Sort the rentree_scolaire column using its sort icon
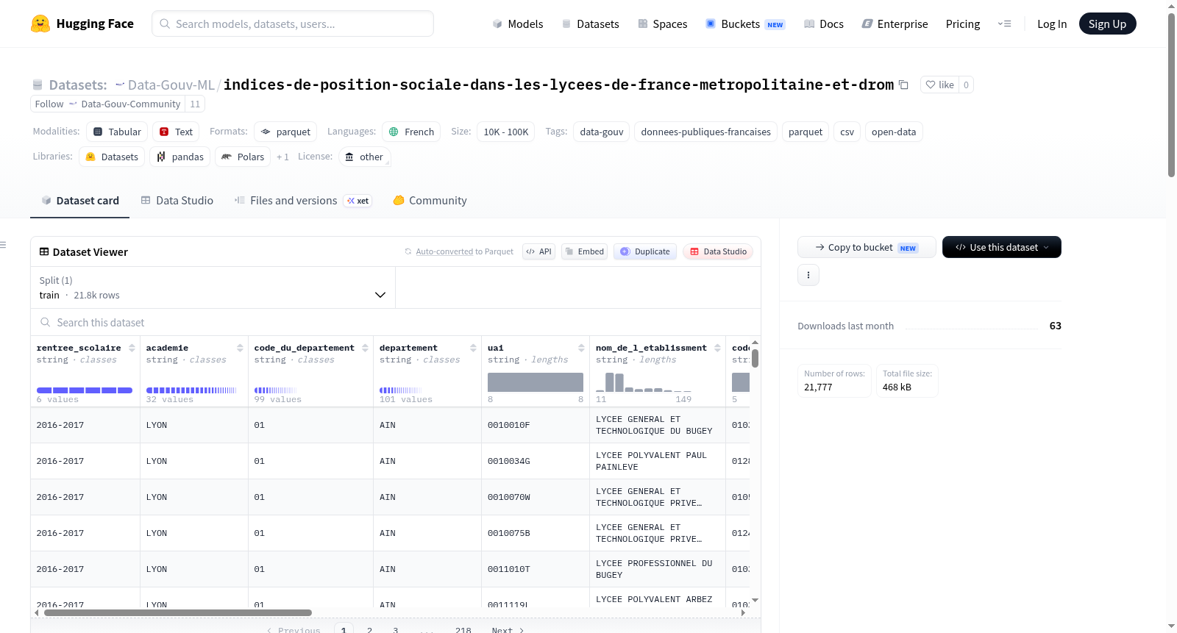The height and width of the screenshot is (633, 1177). [132, 348]
